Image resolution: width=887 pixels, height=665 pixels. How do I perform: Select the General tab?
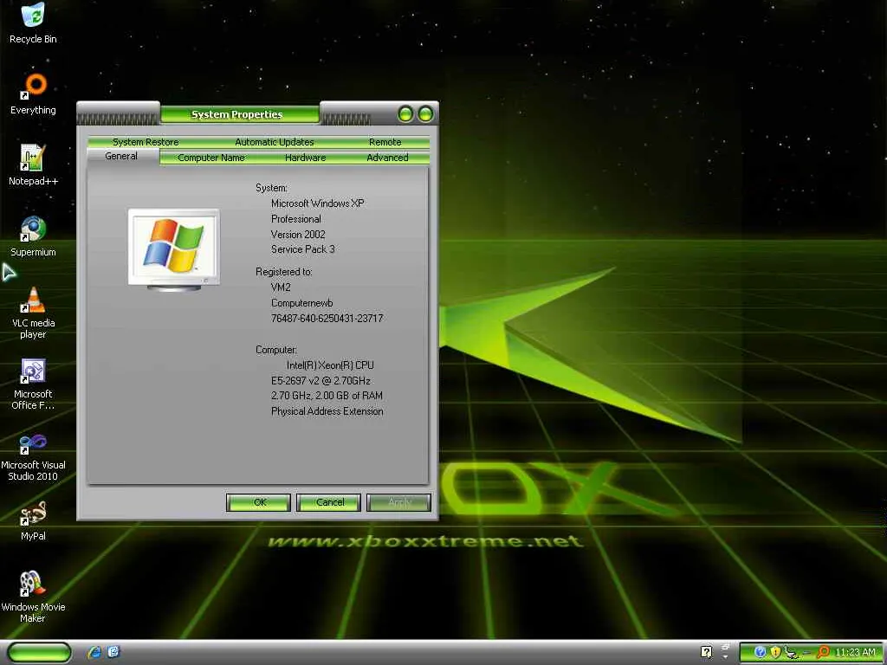(121, 156)
